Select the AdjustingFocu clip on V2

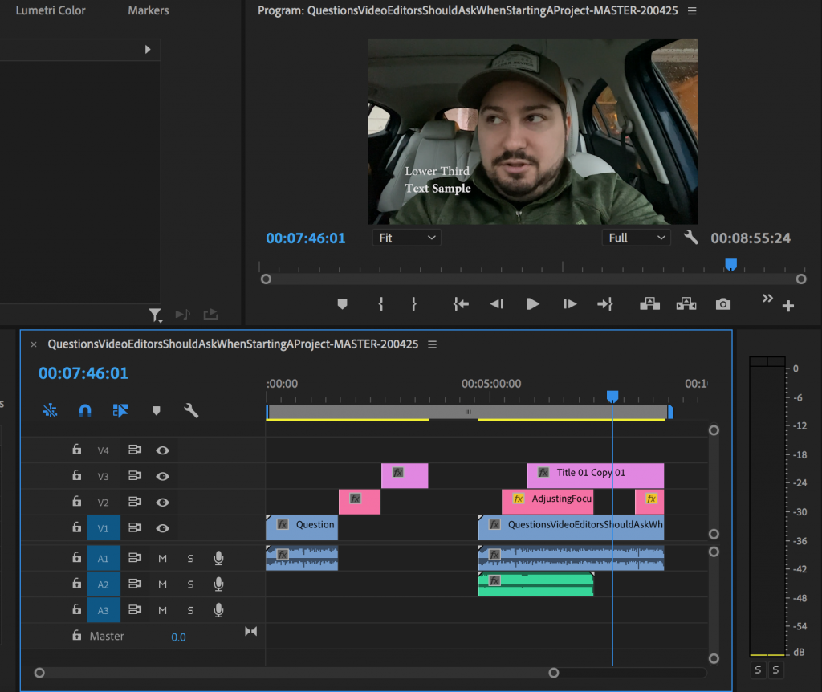pos(547,502)
